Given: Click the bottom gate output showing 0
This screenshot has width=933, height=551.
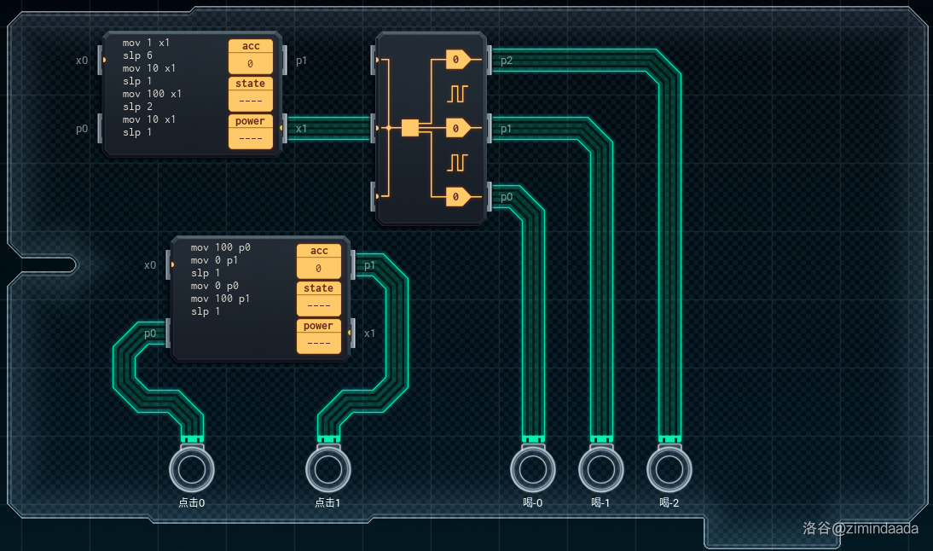Looking at the screenshot, I should click(457, 197).
